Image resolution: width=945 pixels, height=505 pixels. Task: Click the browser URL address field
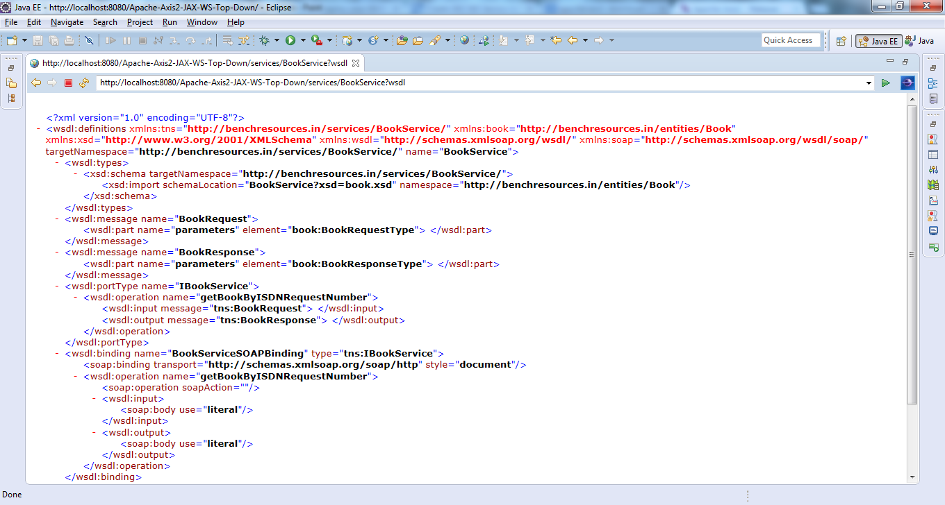[x=485, y=83]
